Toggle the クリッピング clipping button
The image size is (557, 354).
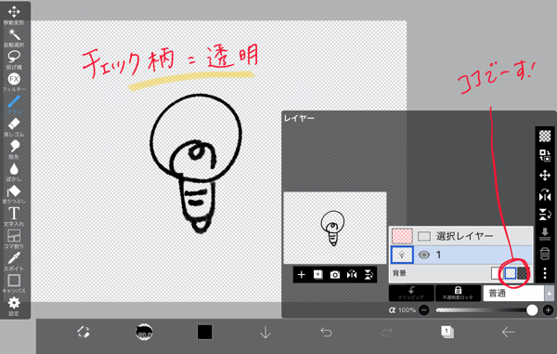411,294
